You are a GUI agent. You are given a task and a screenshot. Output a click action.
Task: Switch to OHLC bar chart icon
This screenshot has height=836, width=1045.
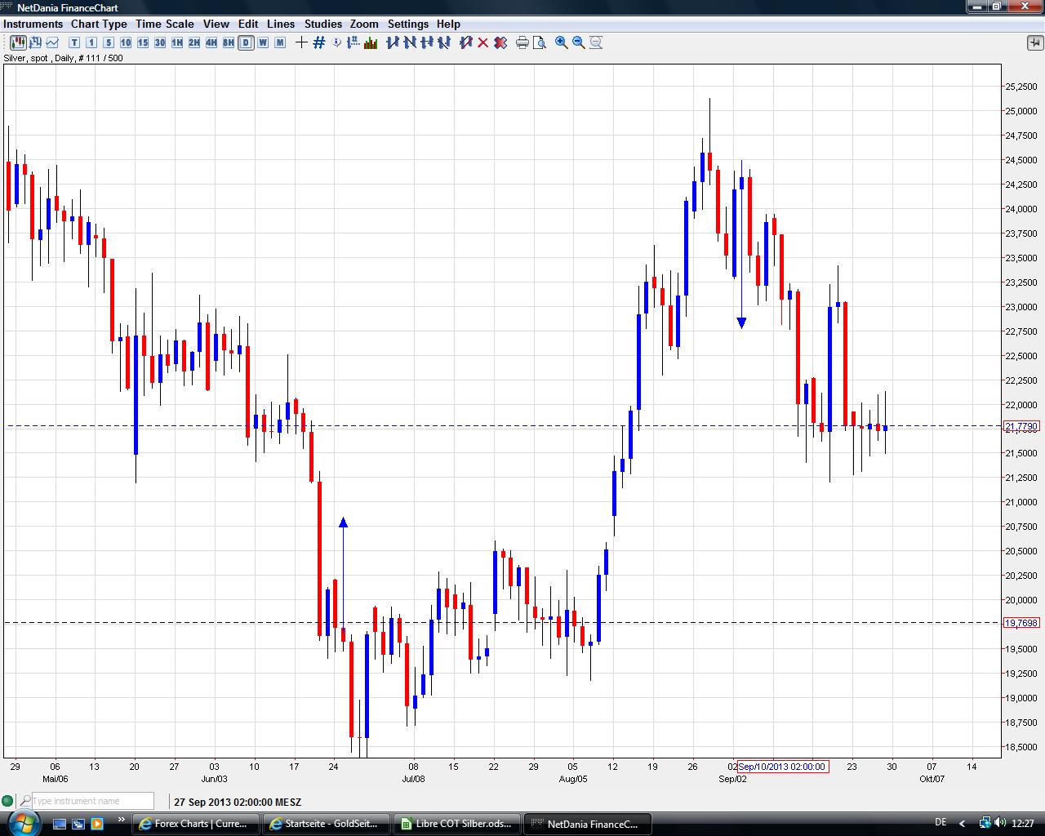coord(35,42)
